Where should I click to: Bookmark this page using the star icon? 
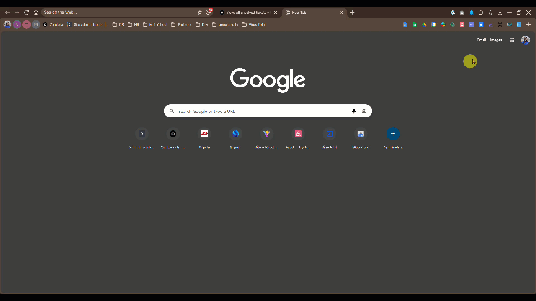coord(199,12)
